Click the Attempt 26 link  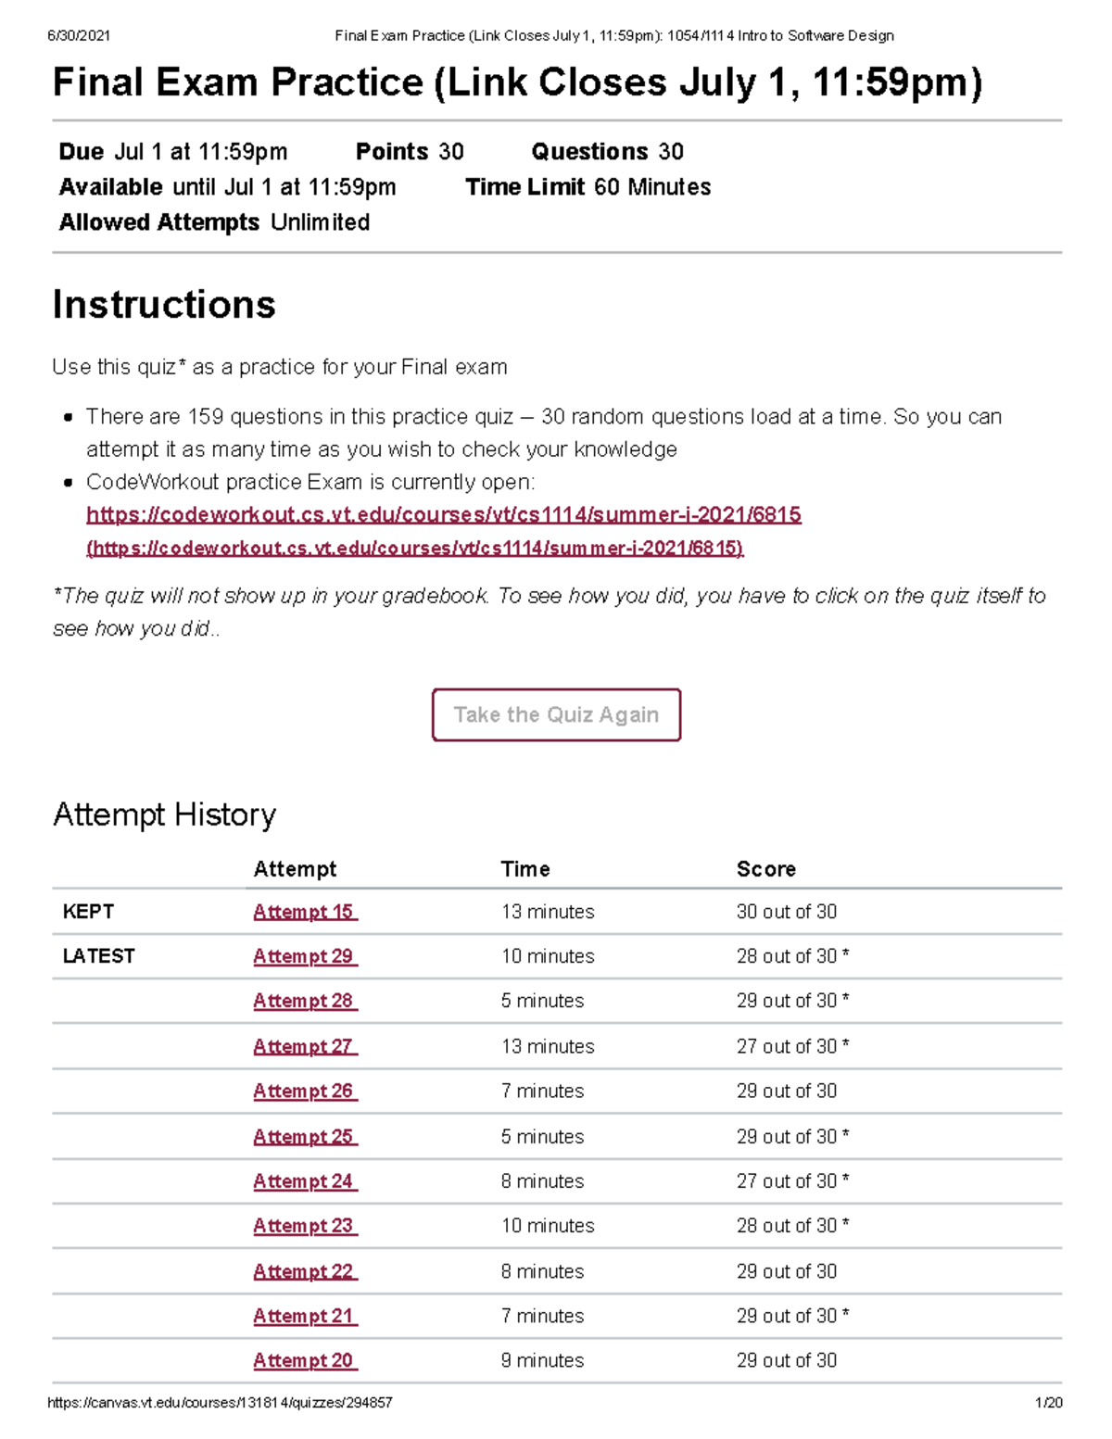(x=303, y=1091)
